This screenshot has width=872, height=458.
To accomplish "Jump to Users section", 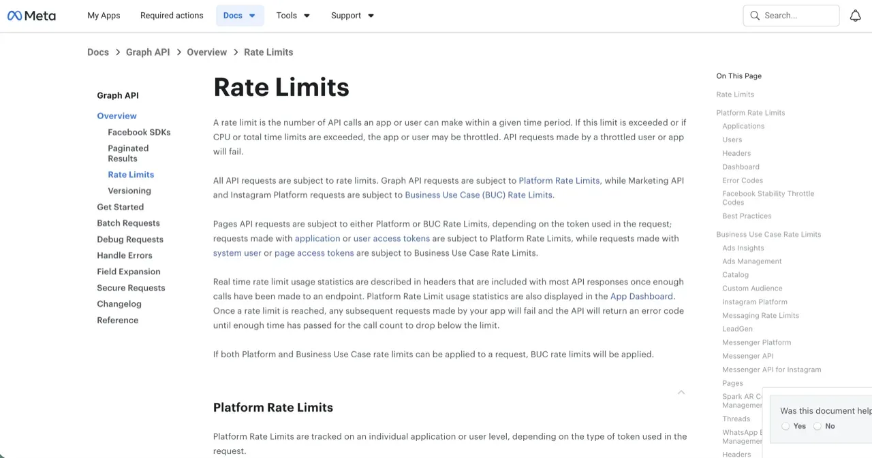I will pyautogui.click(x=732, y=140).
